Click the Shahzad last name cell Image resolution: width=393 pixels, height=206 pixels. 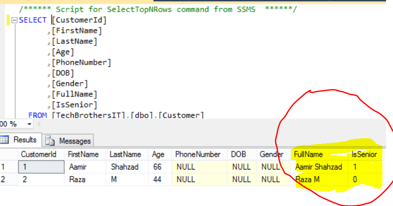pos(127,167)
